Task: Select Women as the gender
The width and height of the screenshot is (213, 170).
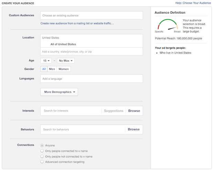Action: pyautogui.click(x=64, y=69)
